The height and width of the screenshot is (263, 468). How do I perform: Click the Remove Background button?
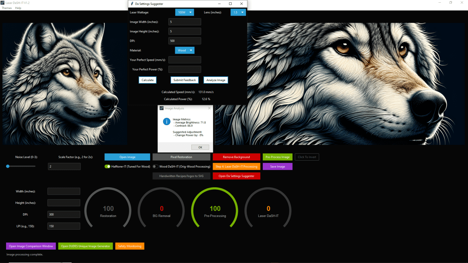pos(236,157)
